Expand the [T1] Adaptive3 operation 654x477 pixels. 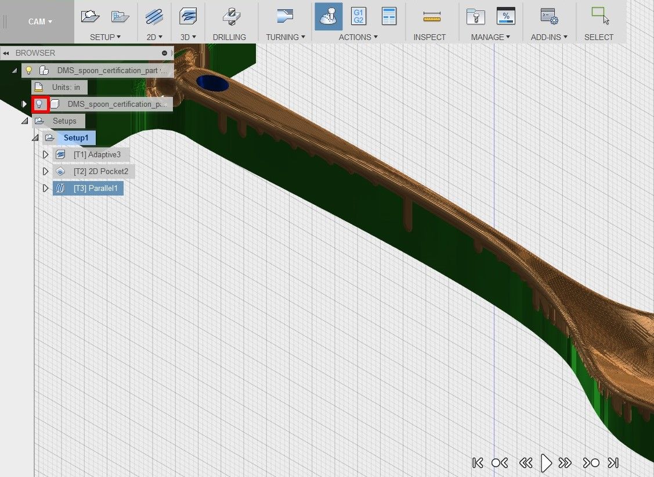(45, 155)
